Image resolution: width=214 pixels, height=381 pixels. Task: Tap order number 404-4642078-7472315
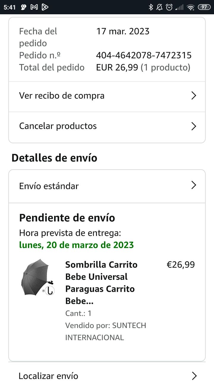pos(144,55)
